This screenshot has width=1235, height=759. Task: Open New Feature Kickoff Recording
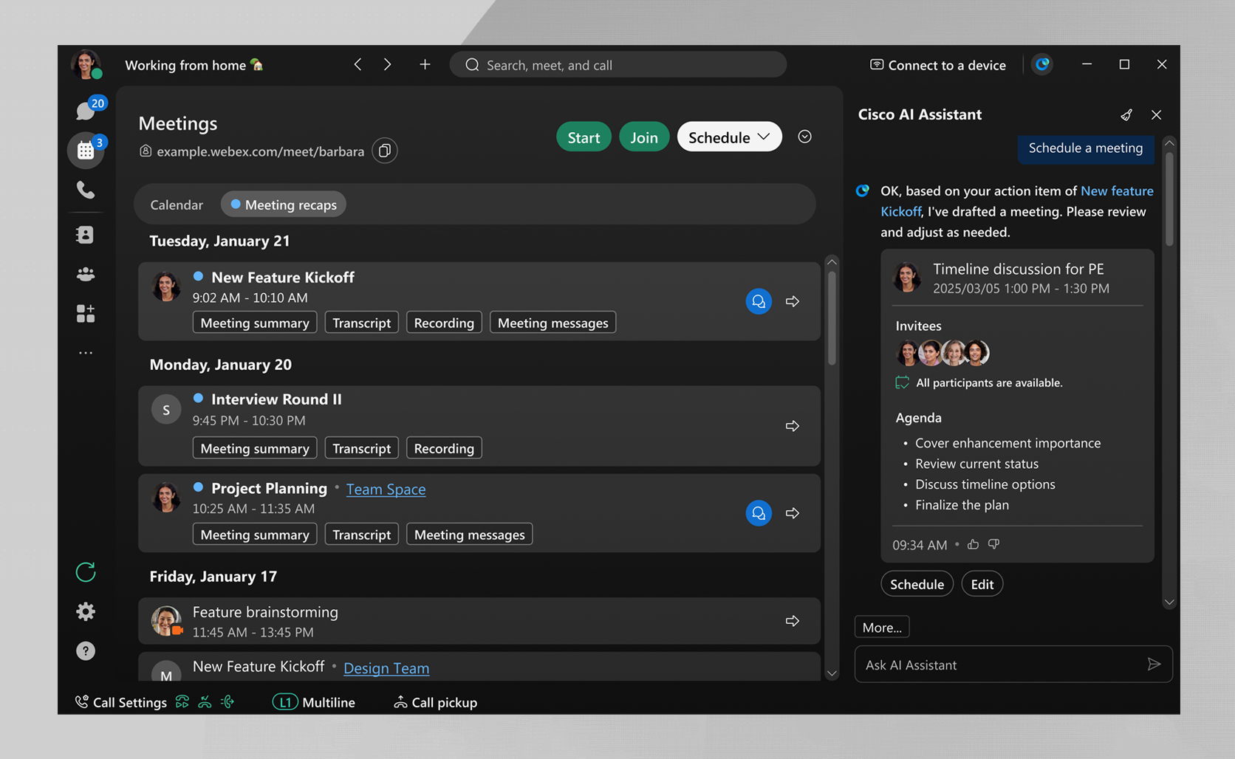(444, 323)
